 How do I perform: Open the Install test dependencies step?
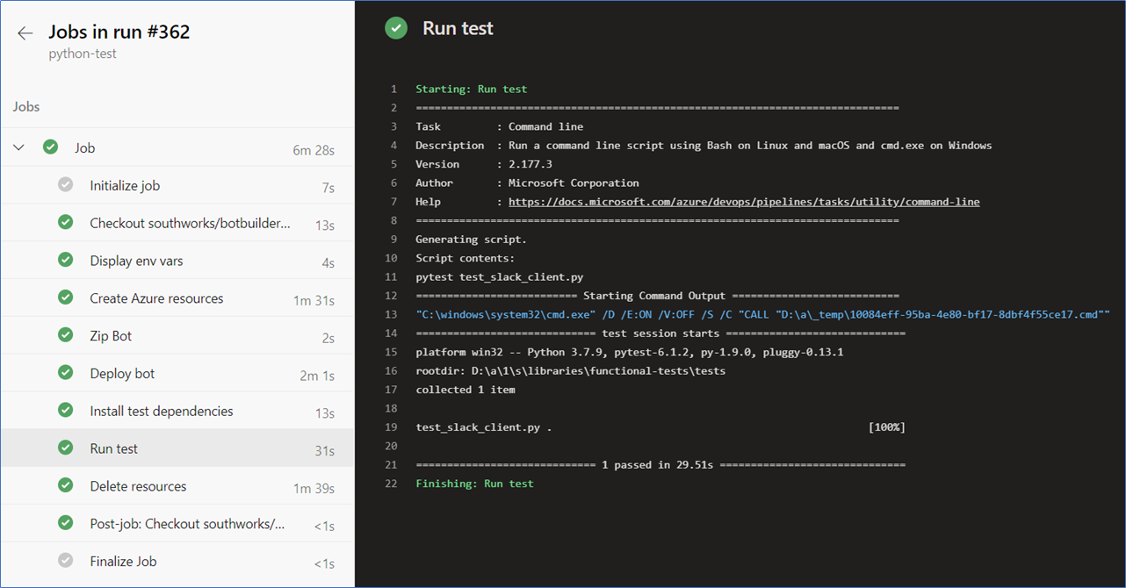(x=177, y=411)
